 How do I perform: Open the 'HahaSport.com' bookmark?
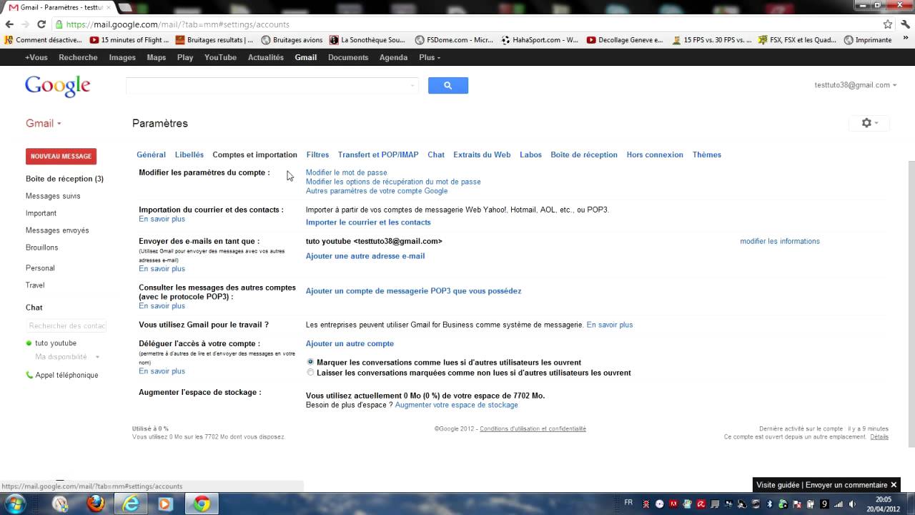coord(540,40)
